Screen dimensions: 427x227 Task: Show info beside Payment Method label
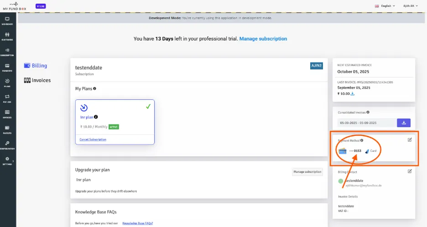click(362, 140)
